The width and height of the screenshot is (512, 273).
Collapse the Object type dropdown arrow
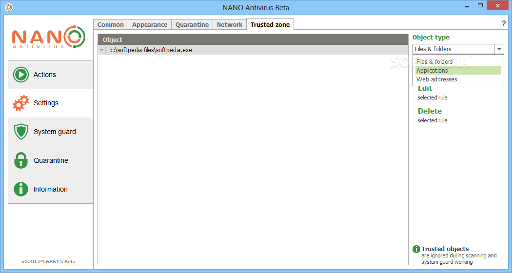(x=499, y=49)
